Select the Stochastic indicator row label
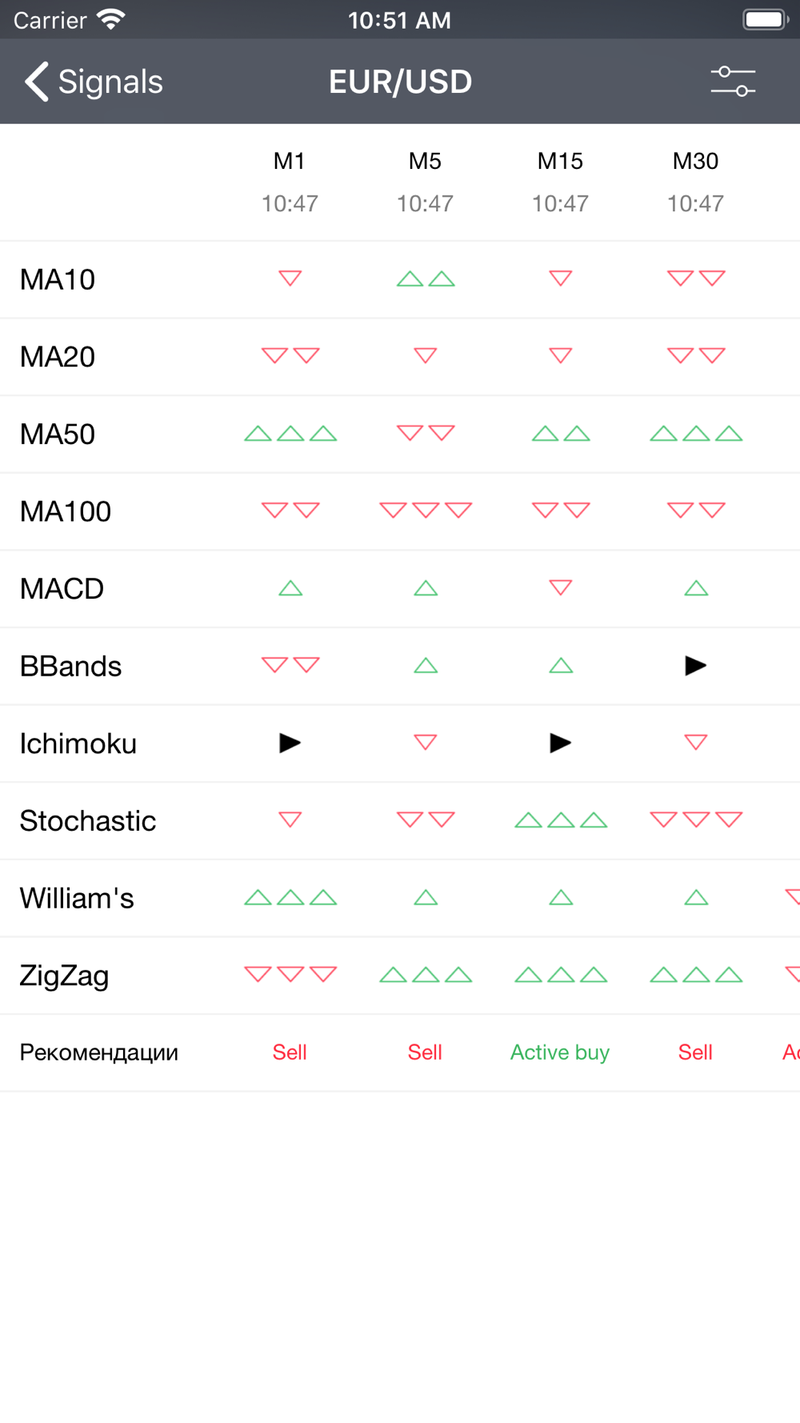Viewport: 800px width, 1423px height. point(88,821)
